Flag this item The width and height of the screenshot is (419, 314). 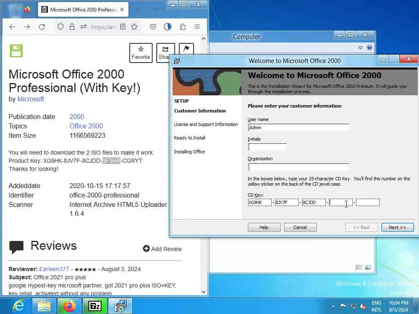tap(186, 49)
